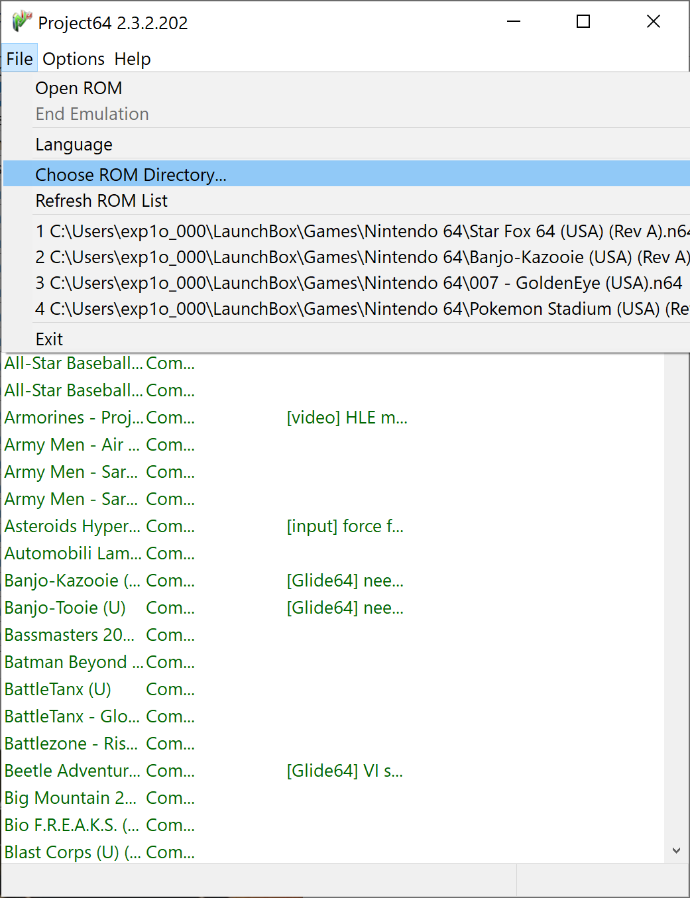690x898 pixels.
Task: Click the [Glide64] VI s... note
Action: (345, 771)
